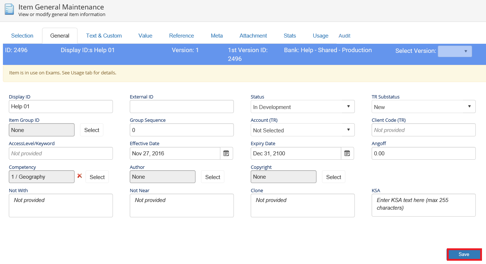
Task: Click Select button for Author
Action: (x=213, y=177)
